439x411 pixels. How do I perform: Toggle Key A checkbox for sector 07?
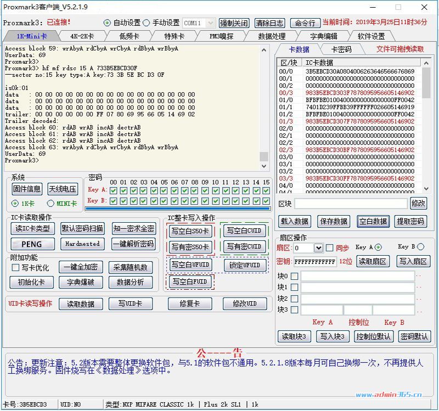click(x=184, y=190)
